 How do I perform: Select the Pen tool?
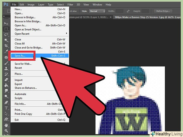[6, 102]
